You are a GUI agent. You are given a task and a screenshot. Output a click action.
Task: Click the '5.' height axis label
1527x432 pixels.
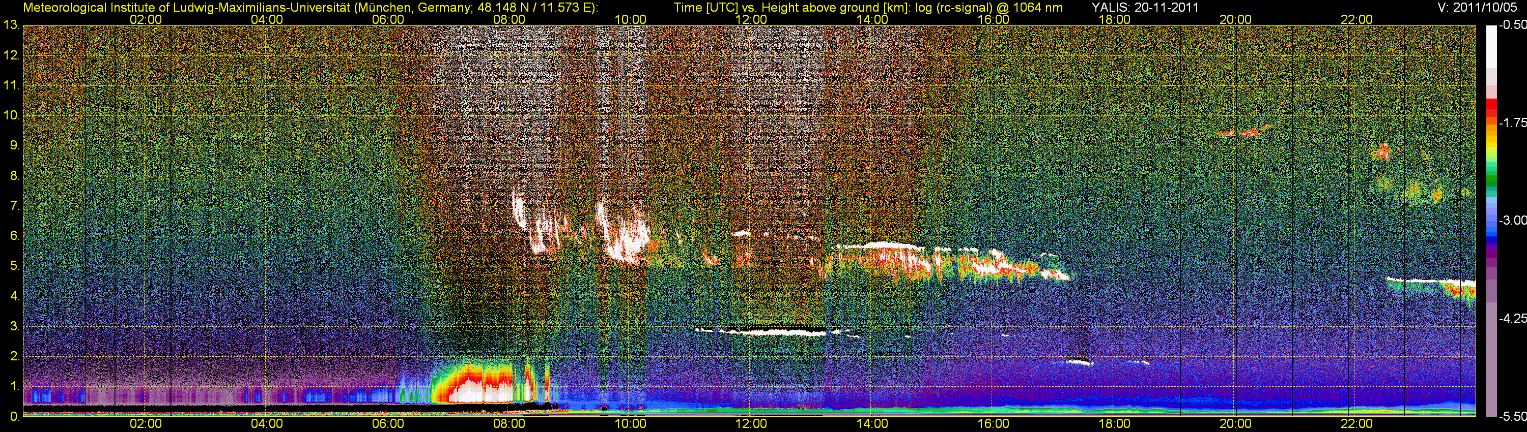click(x=15, y=266)
